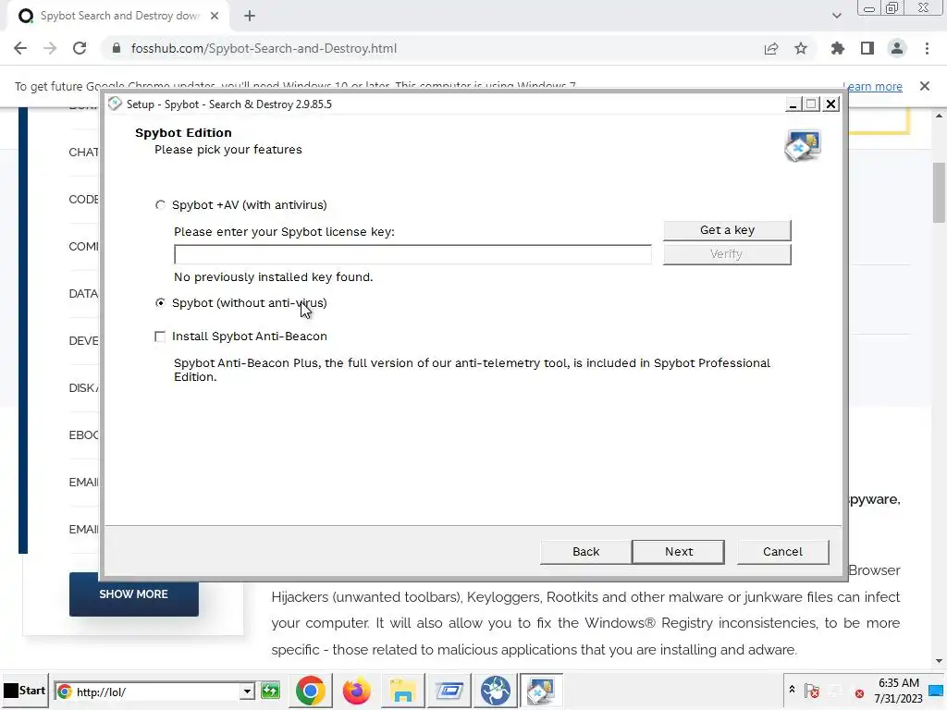Open Chrome side panel
This screenshot has width=947, height=710.
(867, 48)
